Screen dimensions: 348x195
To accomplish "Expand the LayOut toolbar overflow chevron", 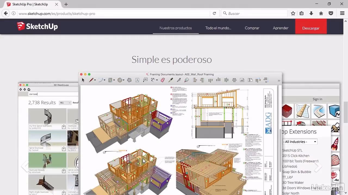I will pyautogui.click(x=279, y=80).
